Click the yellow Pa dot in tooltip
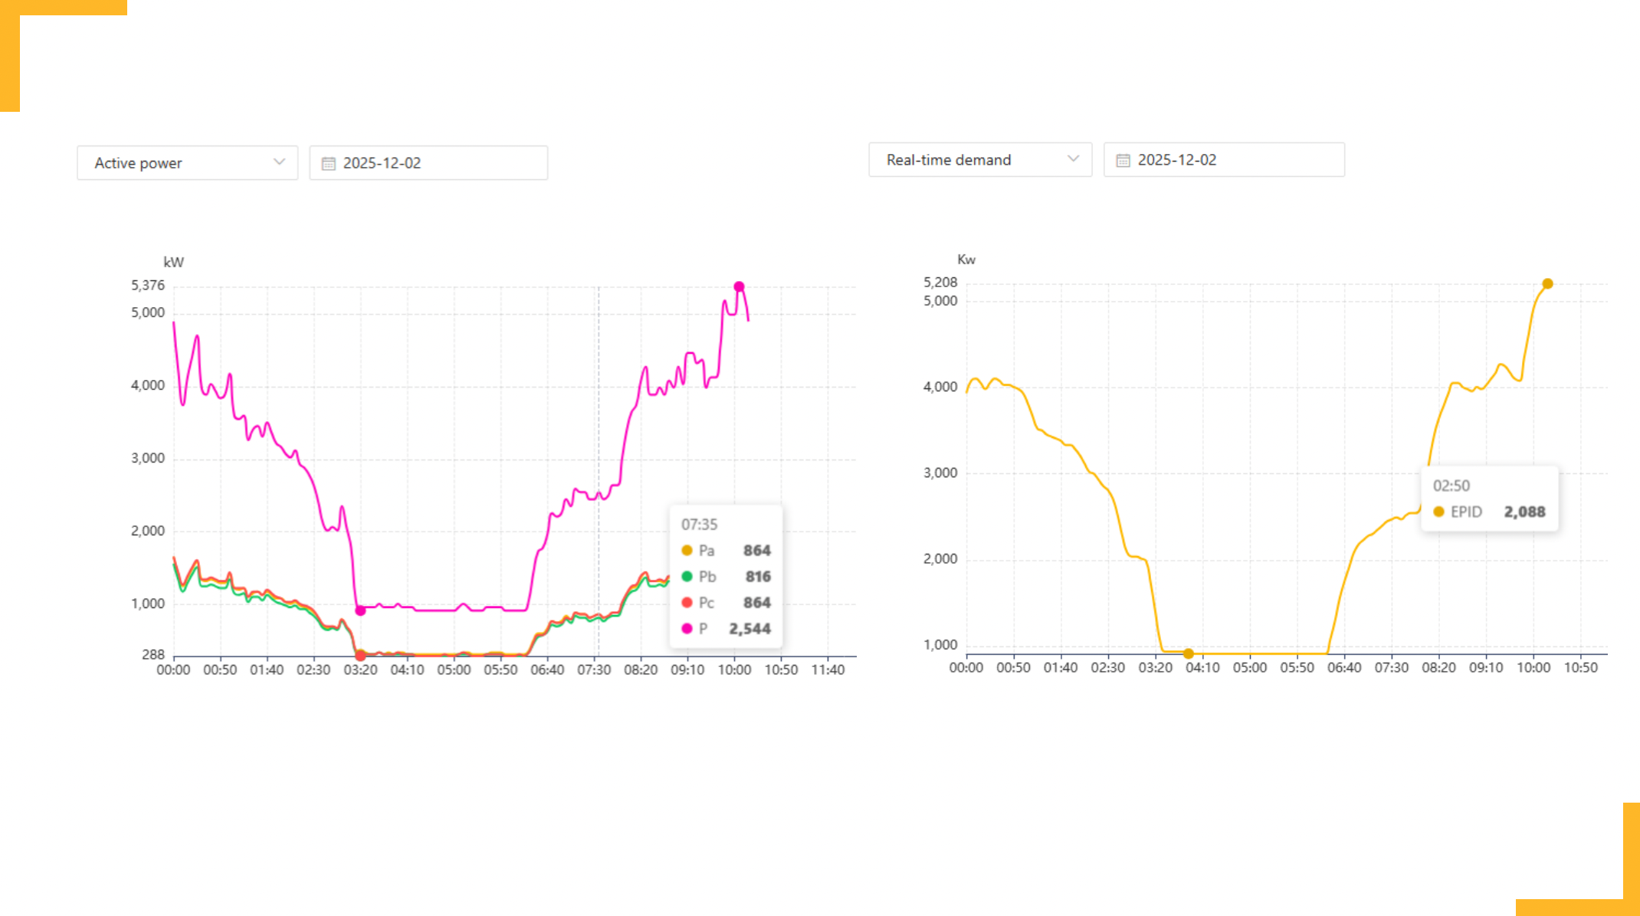 pos(687,551)
